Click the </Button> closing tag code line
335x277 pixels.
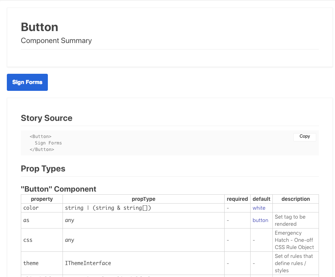(42, 150)
